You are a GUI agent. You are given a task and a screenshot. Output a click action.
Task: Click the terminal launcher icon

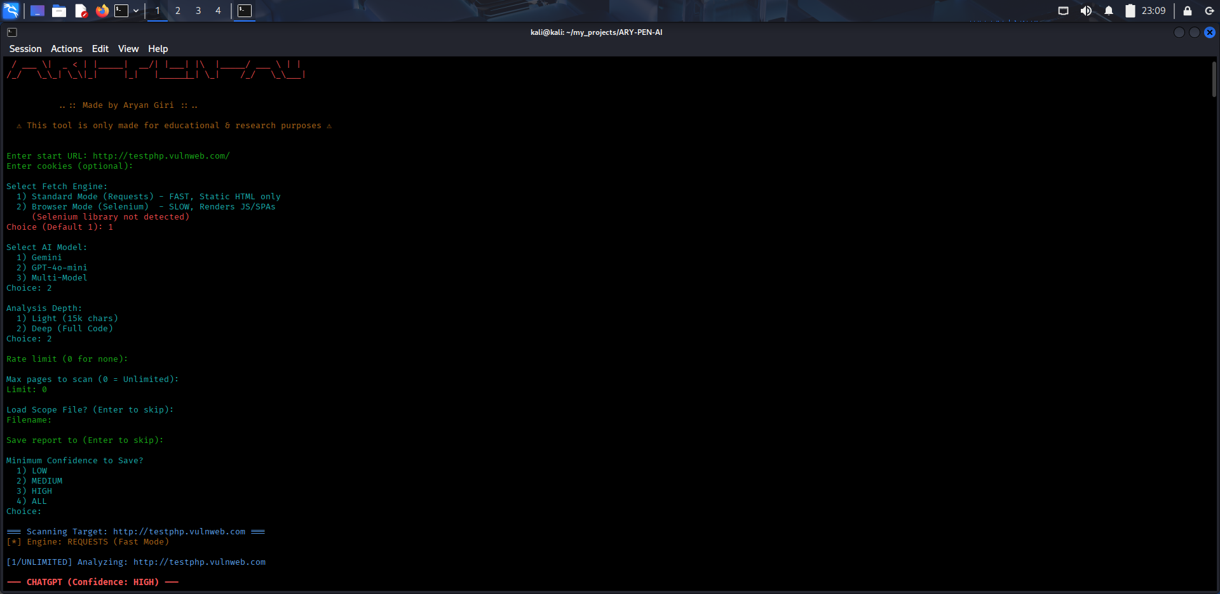click(x=121, y=11)
